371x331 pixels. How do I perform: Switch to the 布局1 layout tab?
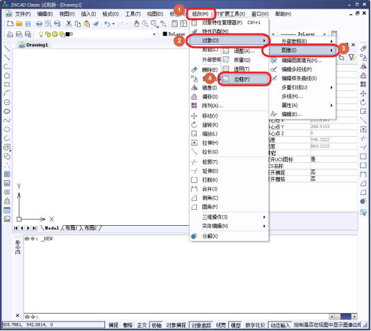coord(71,228)
